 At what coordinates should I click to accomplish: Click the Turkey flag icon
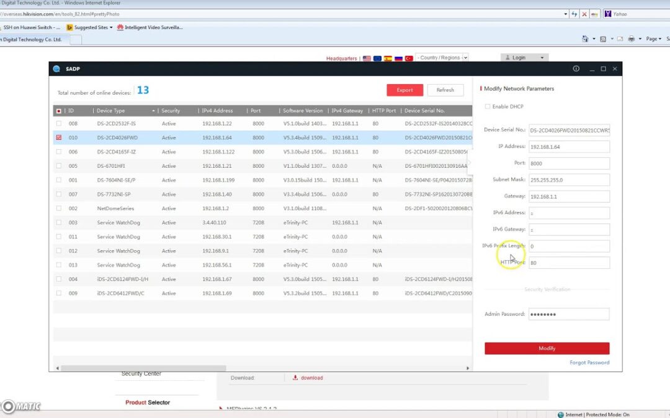(409, 58)
